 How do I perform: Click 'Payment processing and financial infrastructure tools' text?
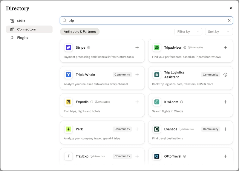tap(99, 57)
